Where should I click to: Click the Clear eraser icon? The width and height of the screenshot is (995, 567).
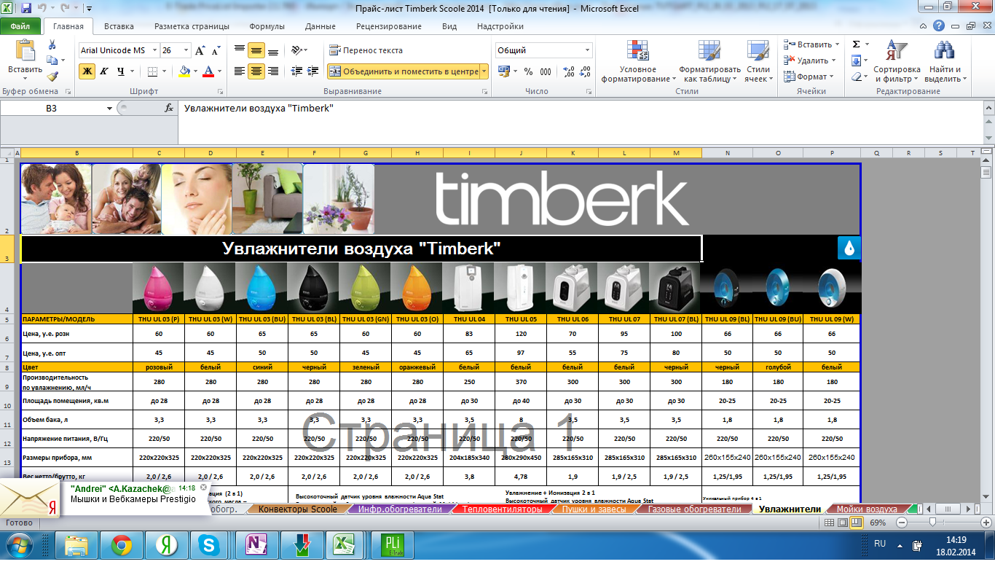click(x=857, y=77)
